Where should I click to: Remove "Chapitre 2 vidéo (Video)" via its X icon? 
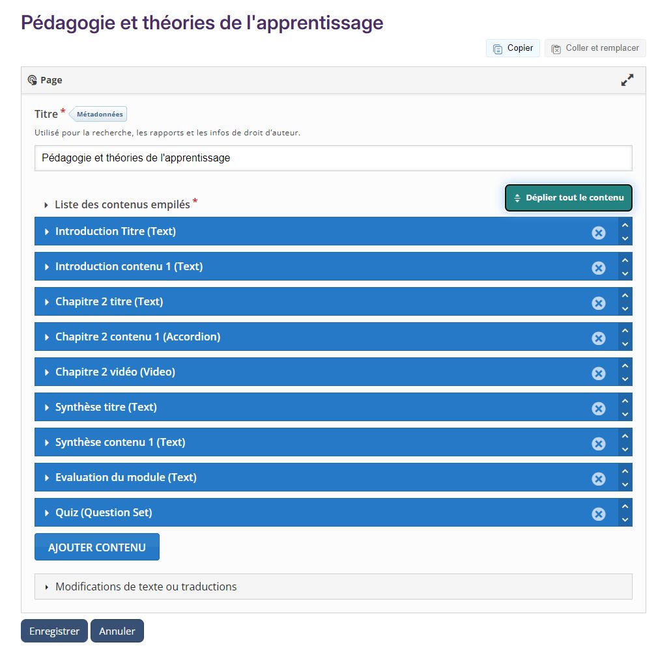tap(599, 372)
